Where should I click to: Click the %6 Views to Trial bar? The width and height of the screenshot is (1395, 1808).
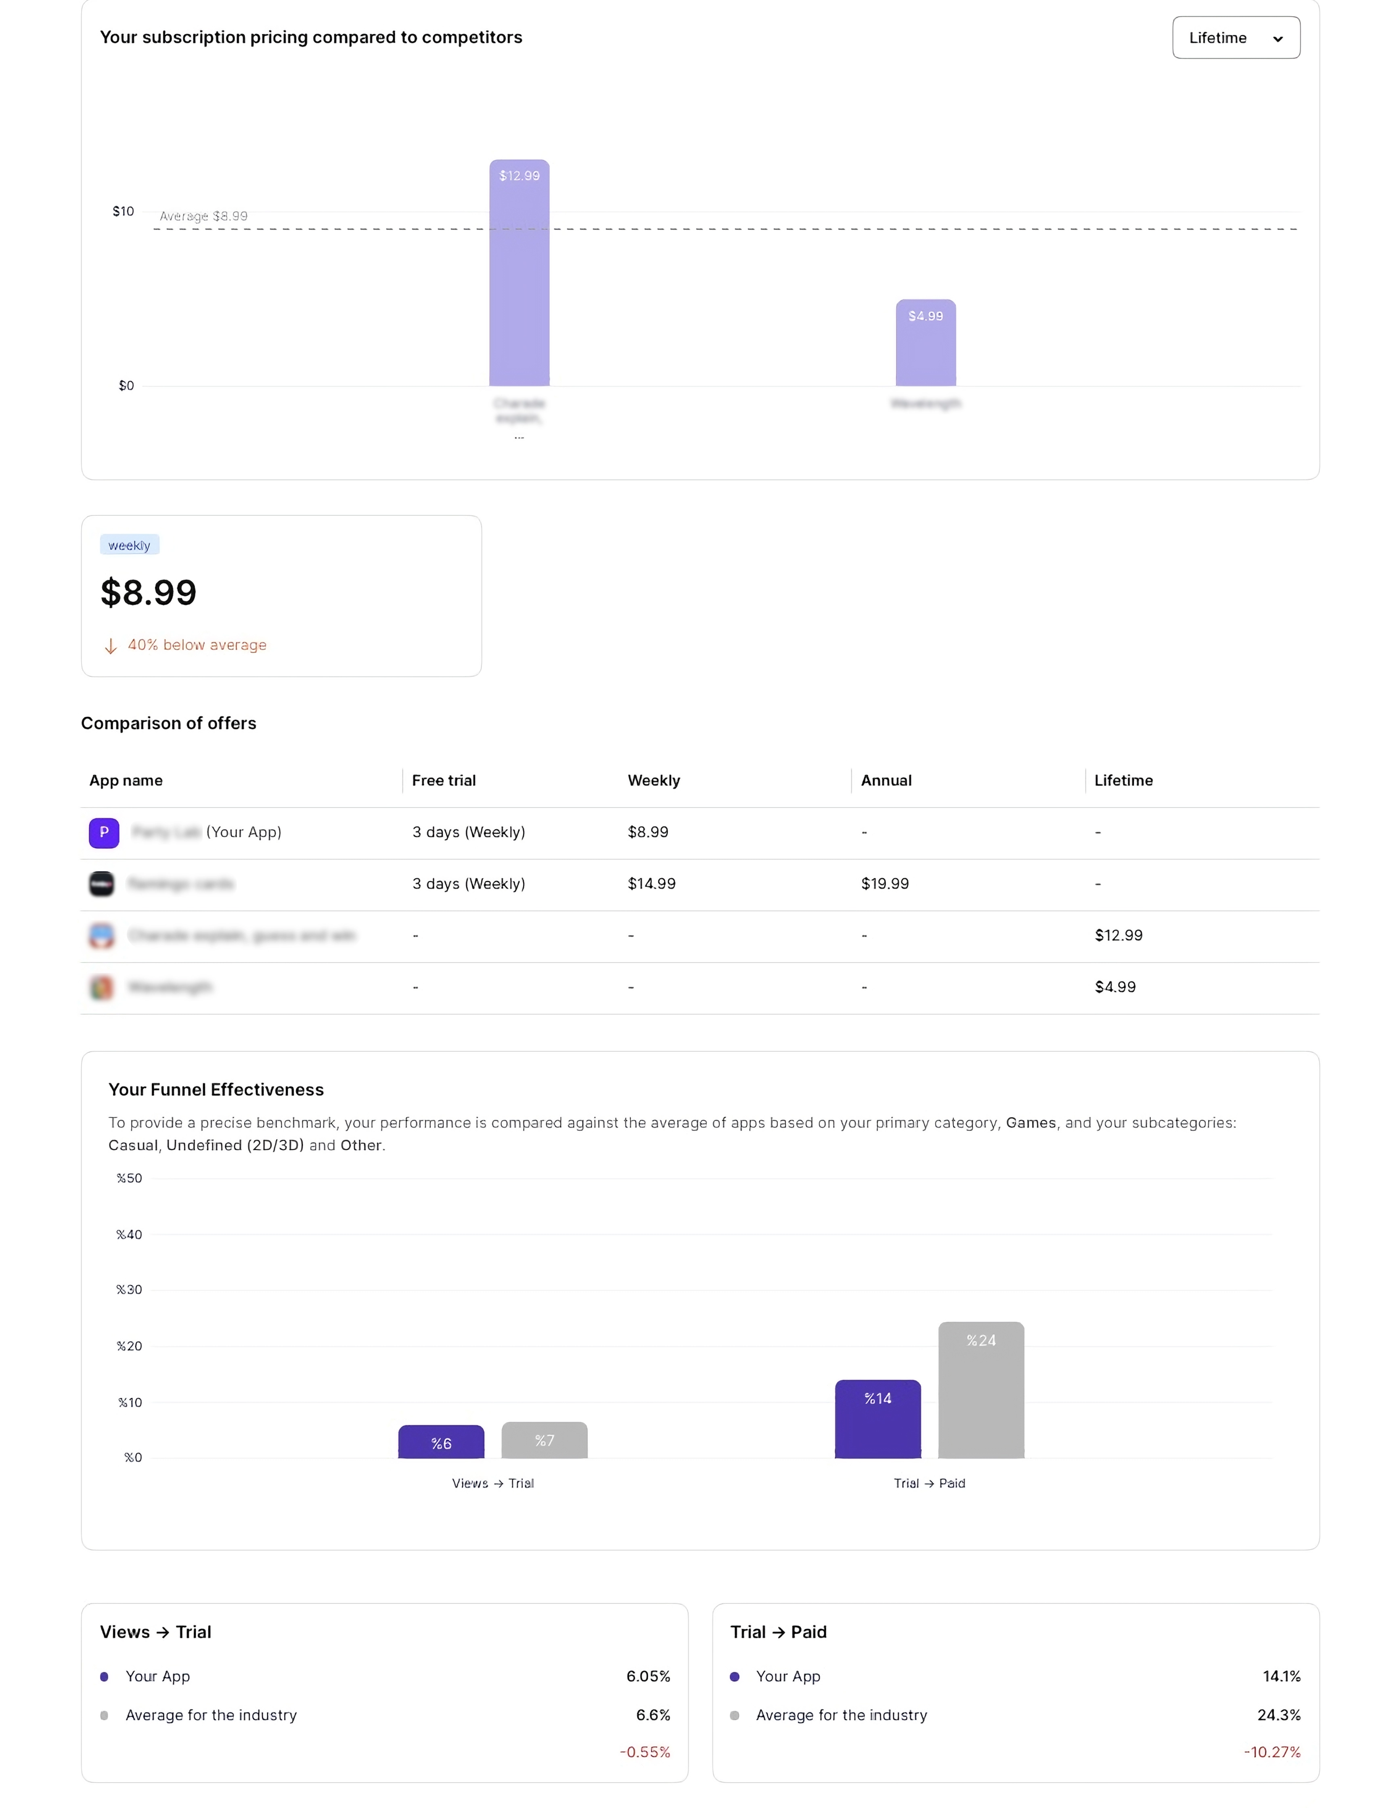pos(440,1441)
